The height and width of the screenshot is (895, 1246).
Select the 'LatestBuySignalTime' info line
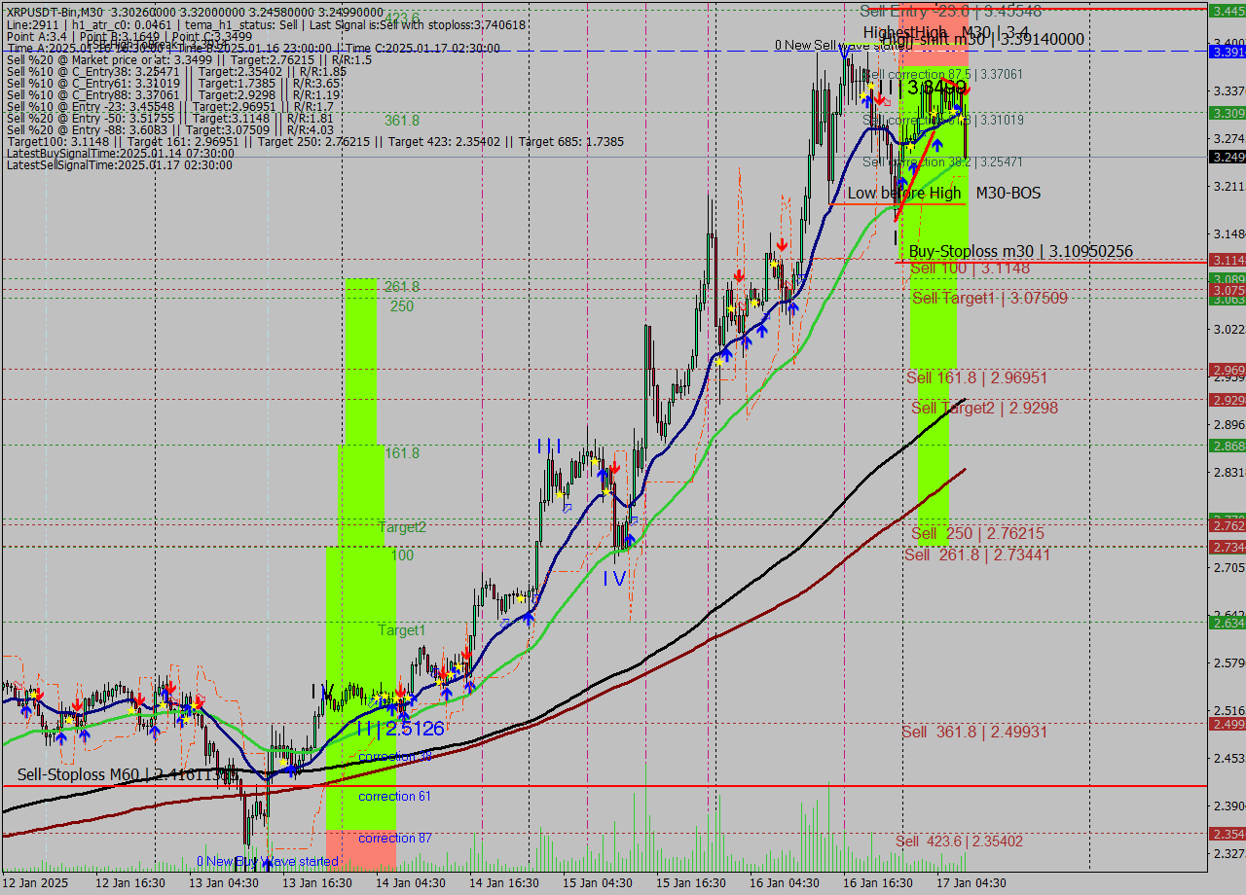(x=120, y=153)
